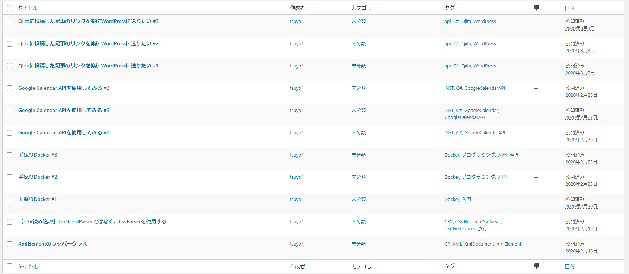Click XML tag in XmlElement row
This screenshot has height=274, width=629.
point(457,244)
